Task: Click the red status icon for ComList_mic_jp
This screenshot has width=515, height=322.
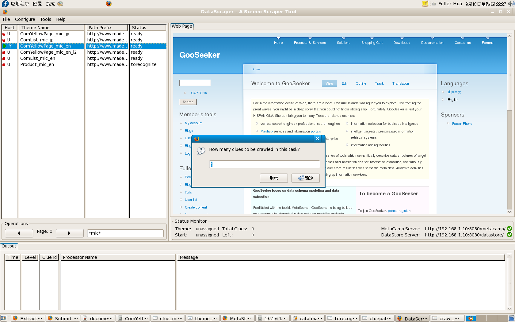Action: [x=4, y=40]
